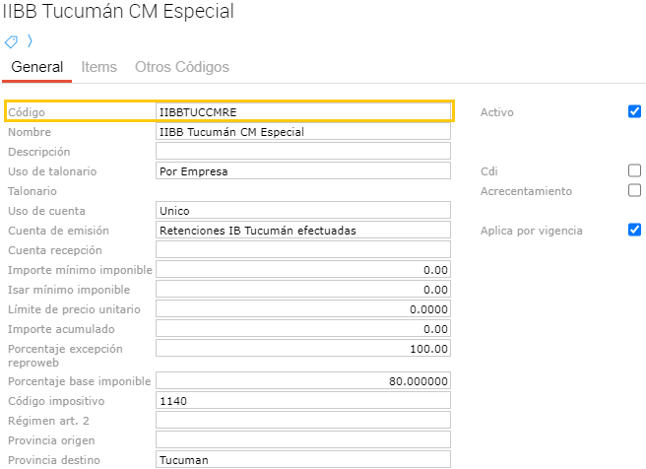646x469 pixels.
Task: Expand the chevron next to the tag icon
Action: point(29,41)
